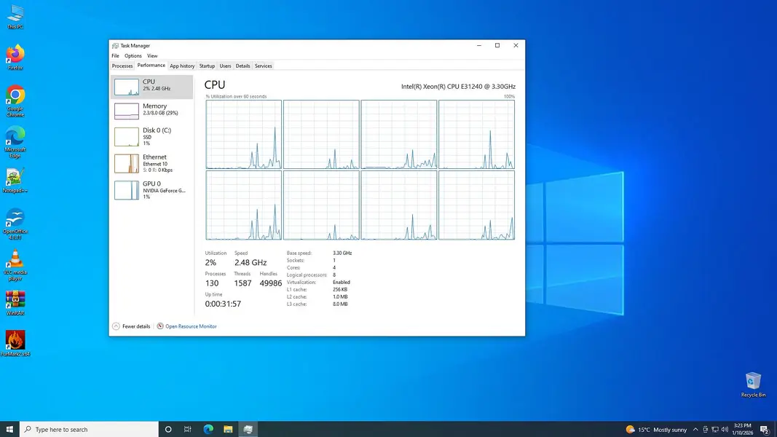
Task: Click the Task Manager taskbar button
Action: click(x=248, y=429)
